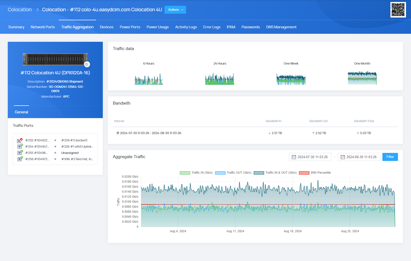Click the Bandwith In column header
The height and width of the screenshot is (261, 411).
tap(274, 121)
